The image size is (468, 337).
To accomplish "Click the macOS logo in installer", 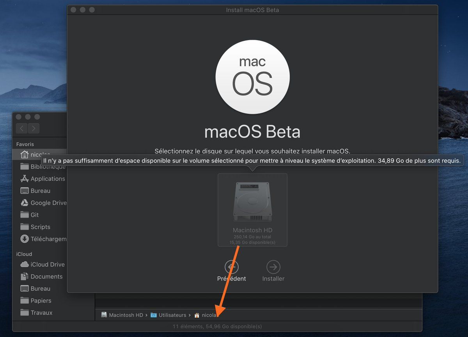I will 252,77.
